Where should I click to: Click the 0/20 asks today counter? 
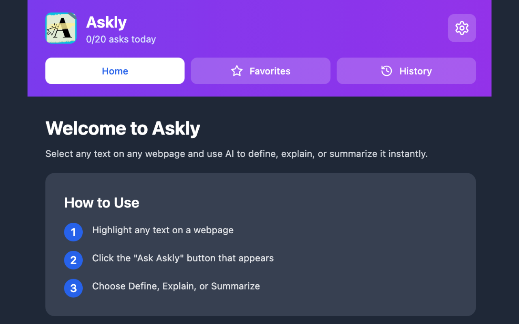pyautogui.click(x=121, y=39)
